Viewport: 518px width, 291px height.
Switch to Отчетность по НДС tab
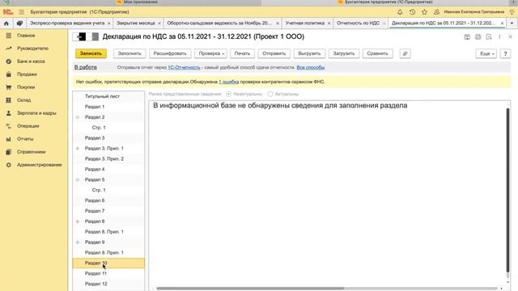click(x=358, y=23)
